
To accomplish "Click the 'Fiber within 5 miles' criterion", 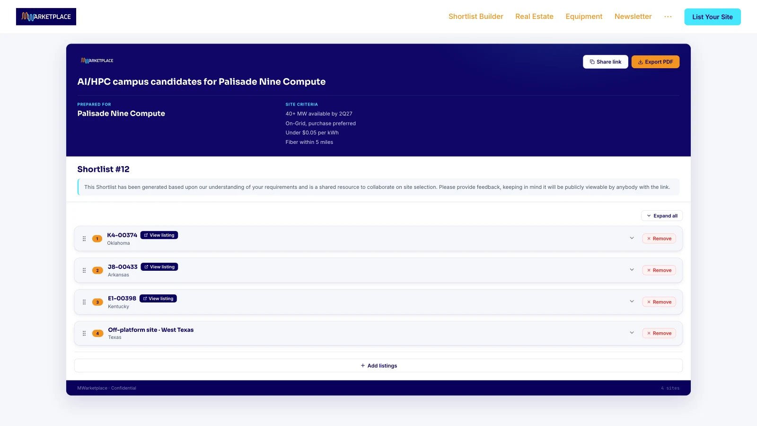I will coord(309,142).
